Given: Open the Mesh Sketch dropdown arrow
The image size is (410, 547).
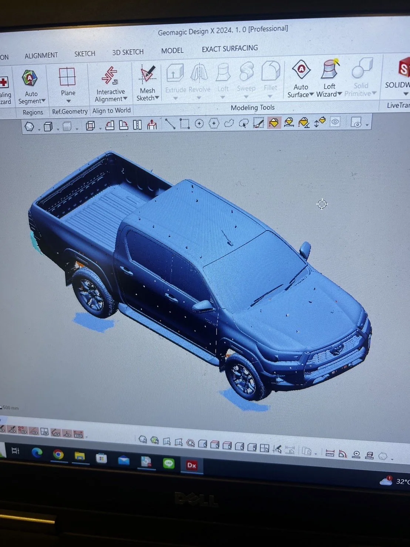Looking at the screenshot, I should click(157, 98).
